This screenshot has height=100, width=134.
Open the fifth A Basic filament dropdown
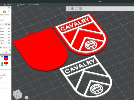(x=4, y=40)
